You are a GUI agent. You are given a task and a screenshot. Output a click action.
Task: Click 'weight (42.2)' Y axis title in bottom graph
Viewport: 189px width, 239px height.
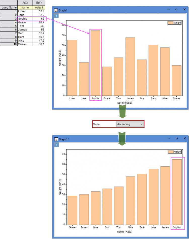click(x=60, y=187)
